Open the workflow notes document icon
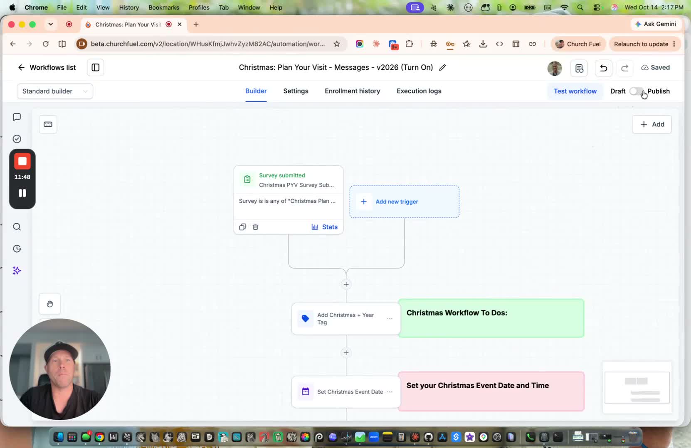 579,68
